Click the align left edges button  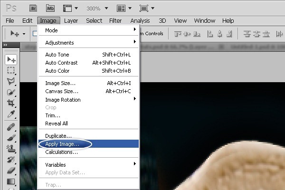coord(210,33)
